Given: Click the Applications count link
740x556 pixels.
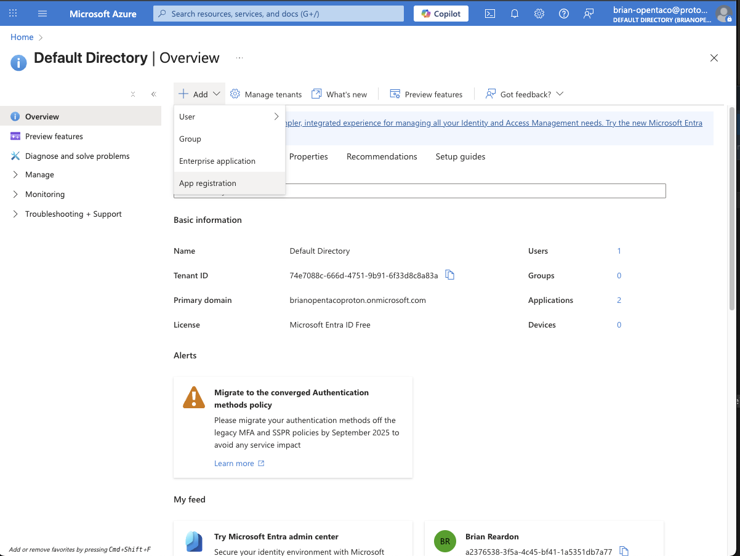Looking at the screenshot, I should pyautogui.click(x=619, y=300).
